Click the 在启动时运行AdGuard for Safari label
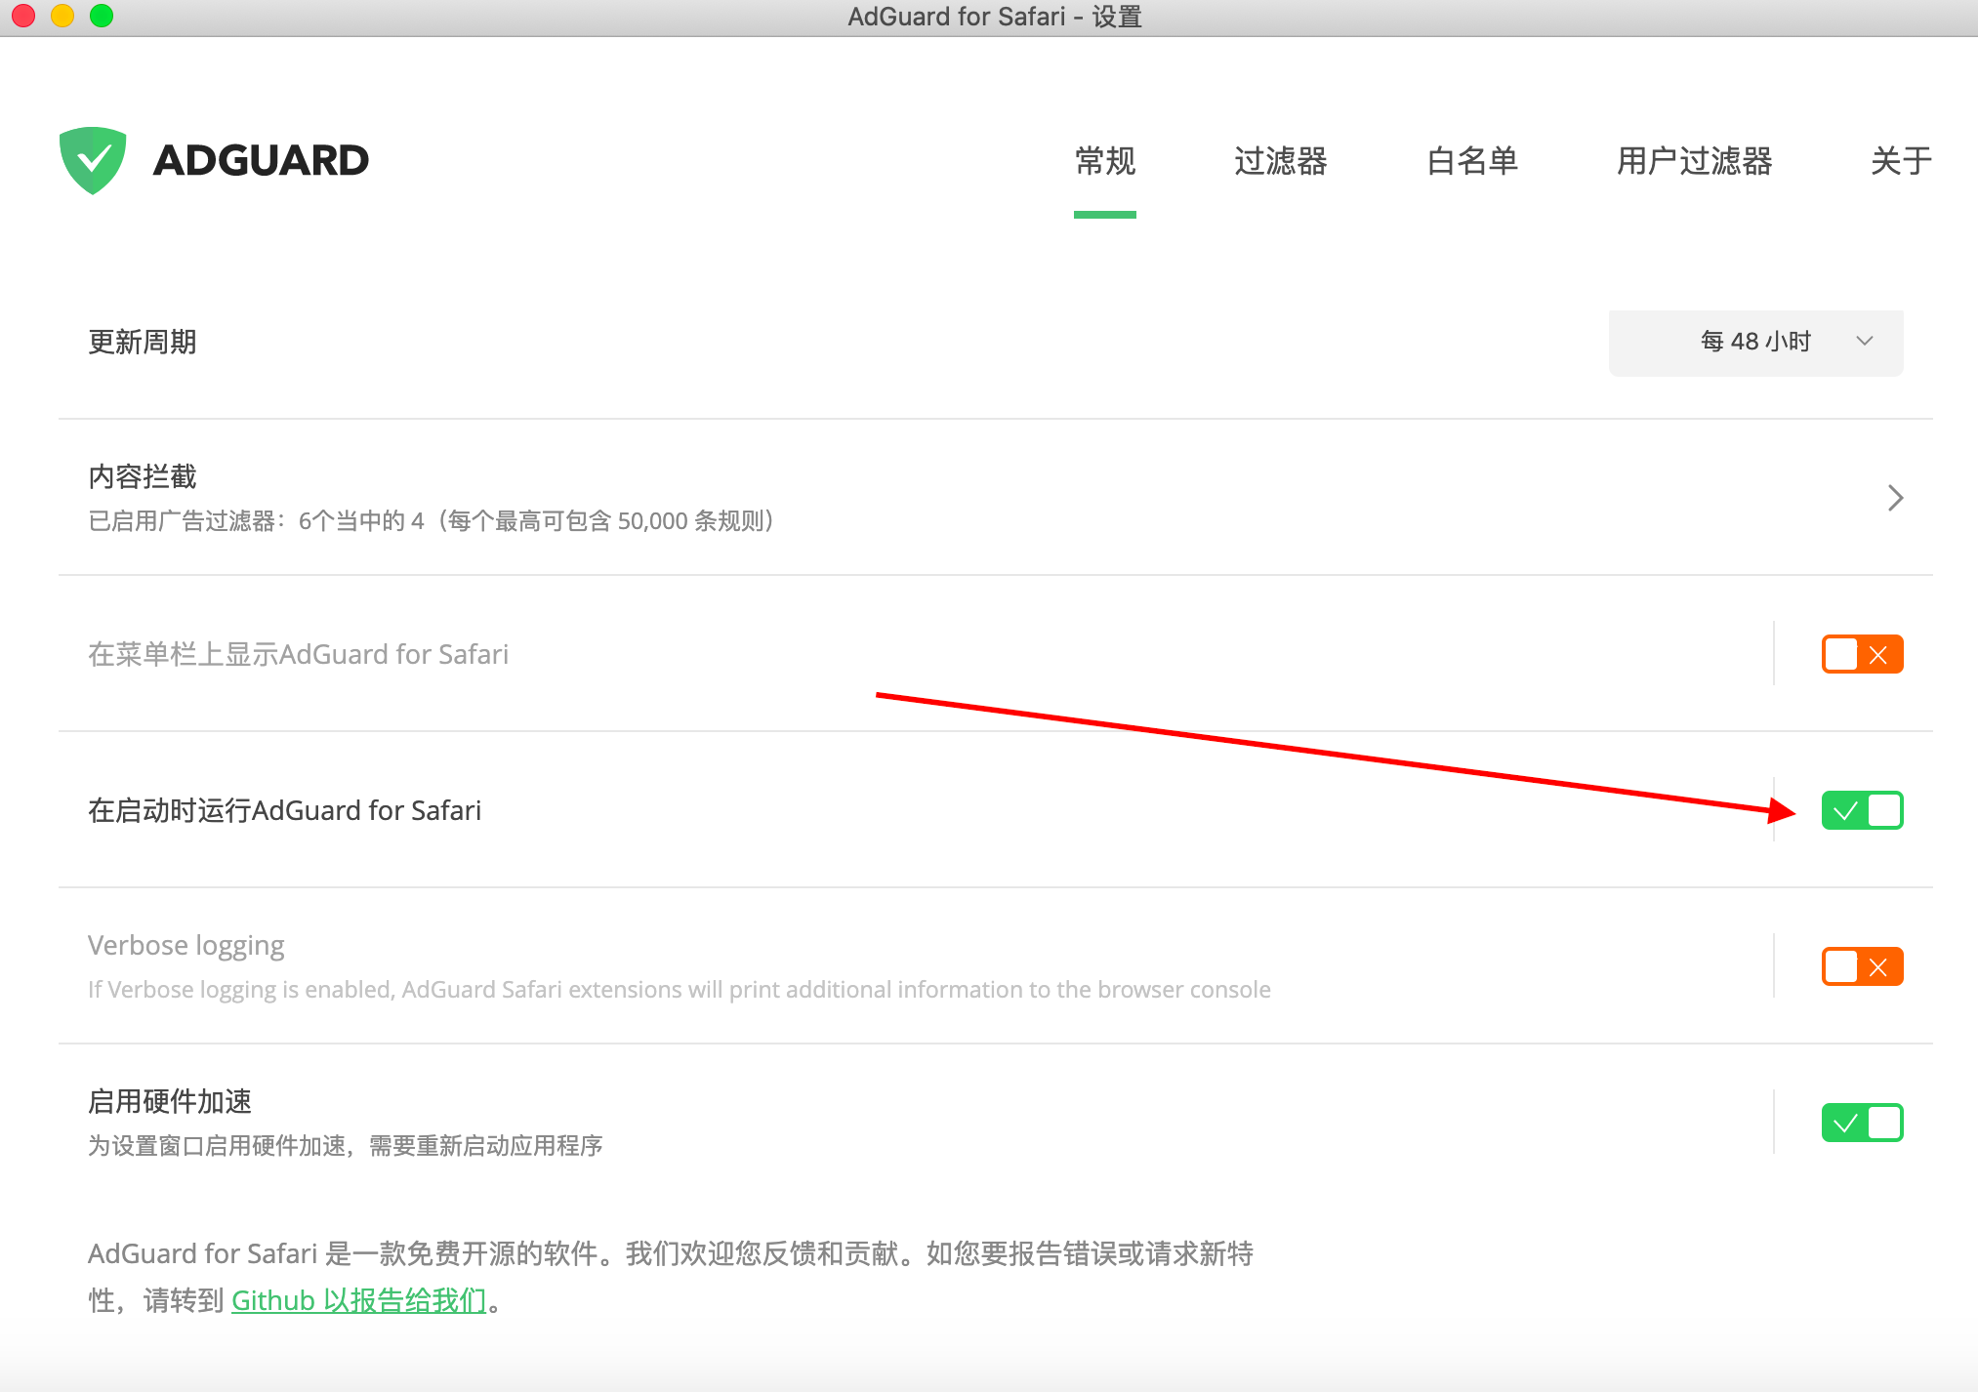The image size is (1978, 1392). point(284,810)
